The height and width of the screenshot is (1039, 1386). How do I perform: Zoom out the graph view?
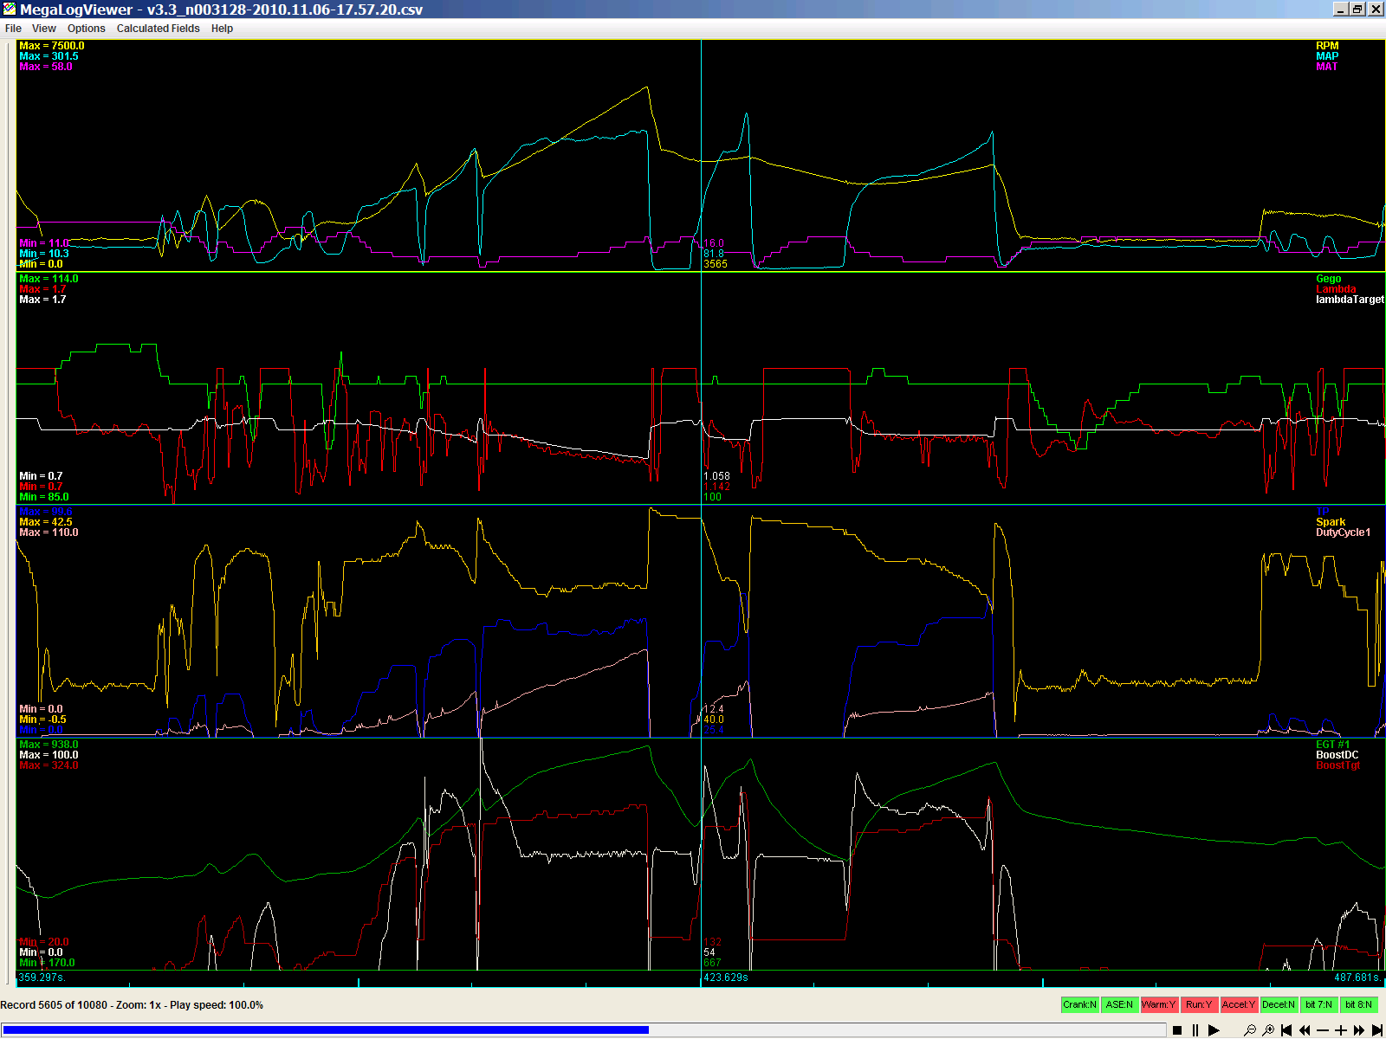(1250, 1029)
